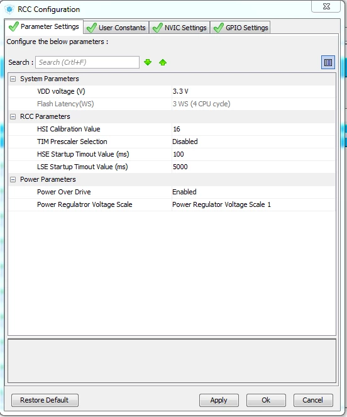Viewport: 347px width, 417px height.
Task: Click the RCC Configuration window cube icon
Action: point(9,9)
